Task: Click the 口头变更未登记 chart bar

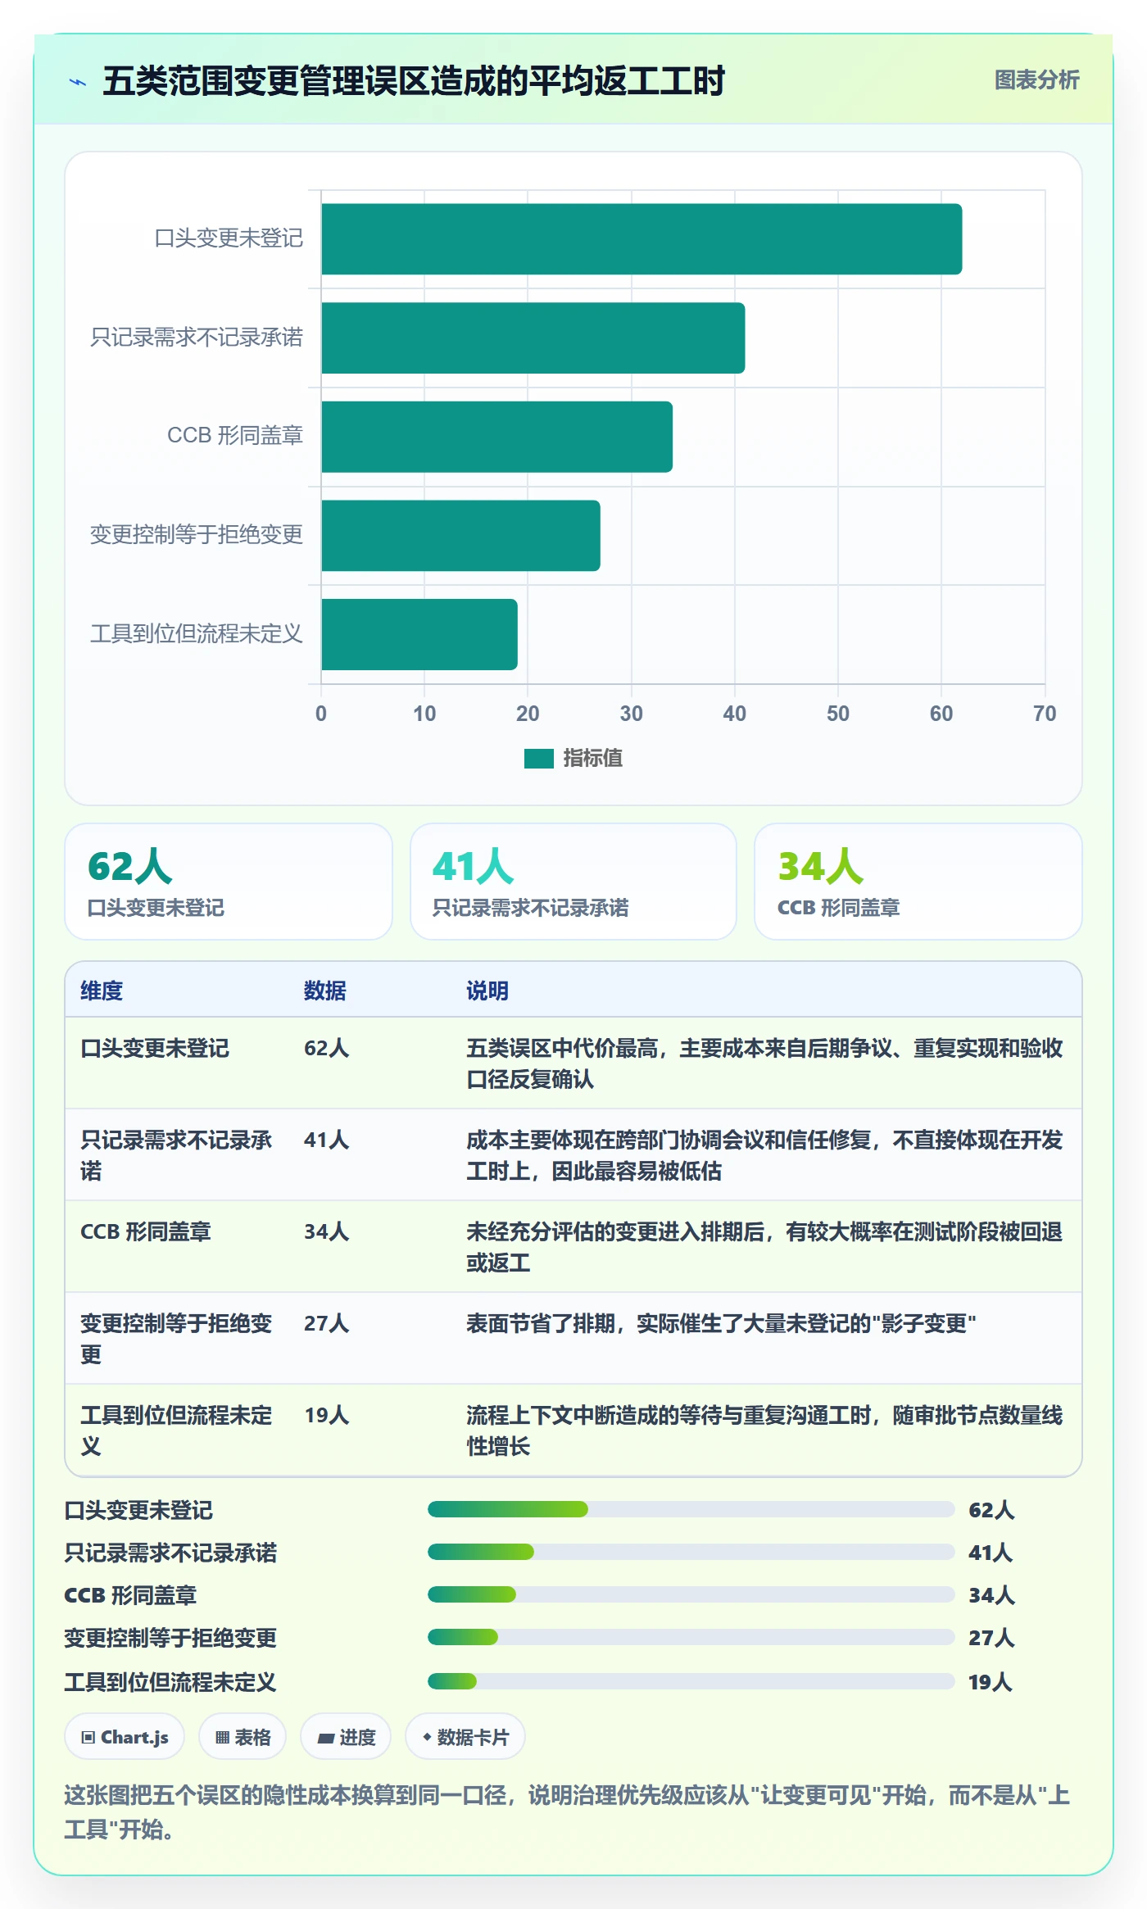Action: pyautogui.click(x=642, y=239)
